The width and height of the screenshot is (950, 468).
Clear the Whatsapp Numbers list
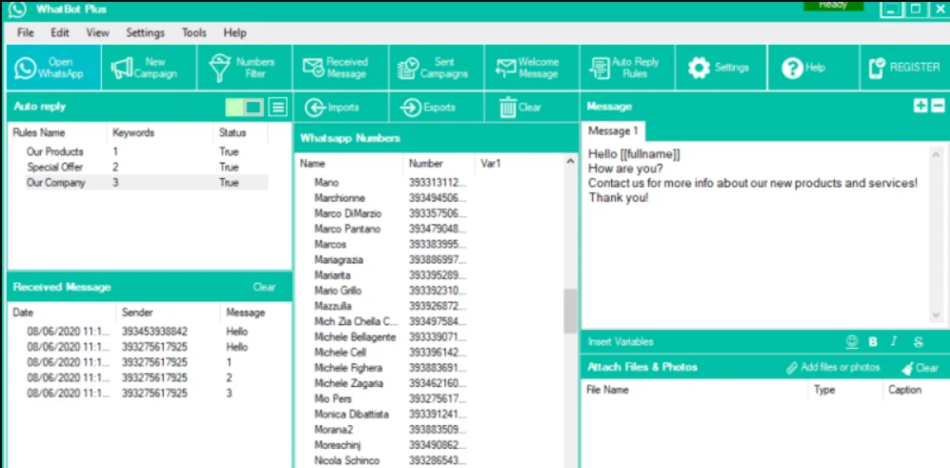pyautogui.click(x=532, y=107)
